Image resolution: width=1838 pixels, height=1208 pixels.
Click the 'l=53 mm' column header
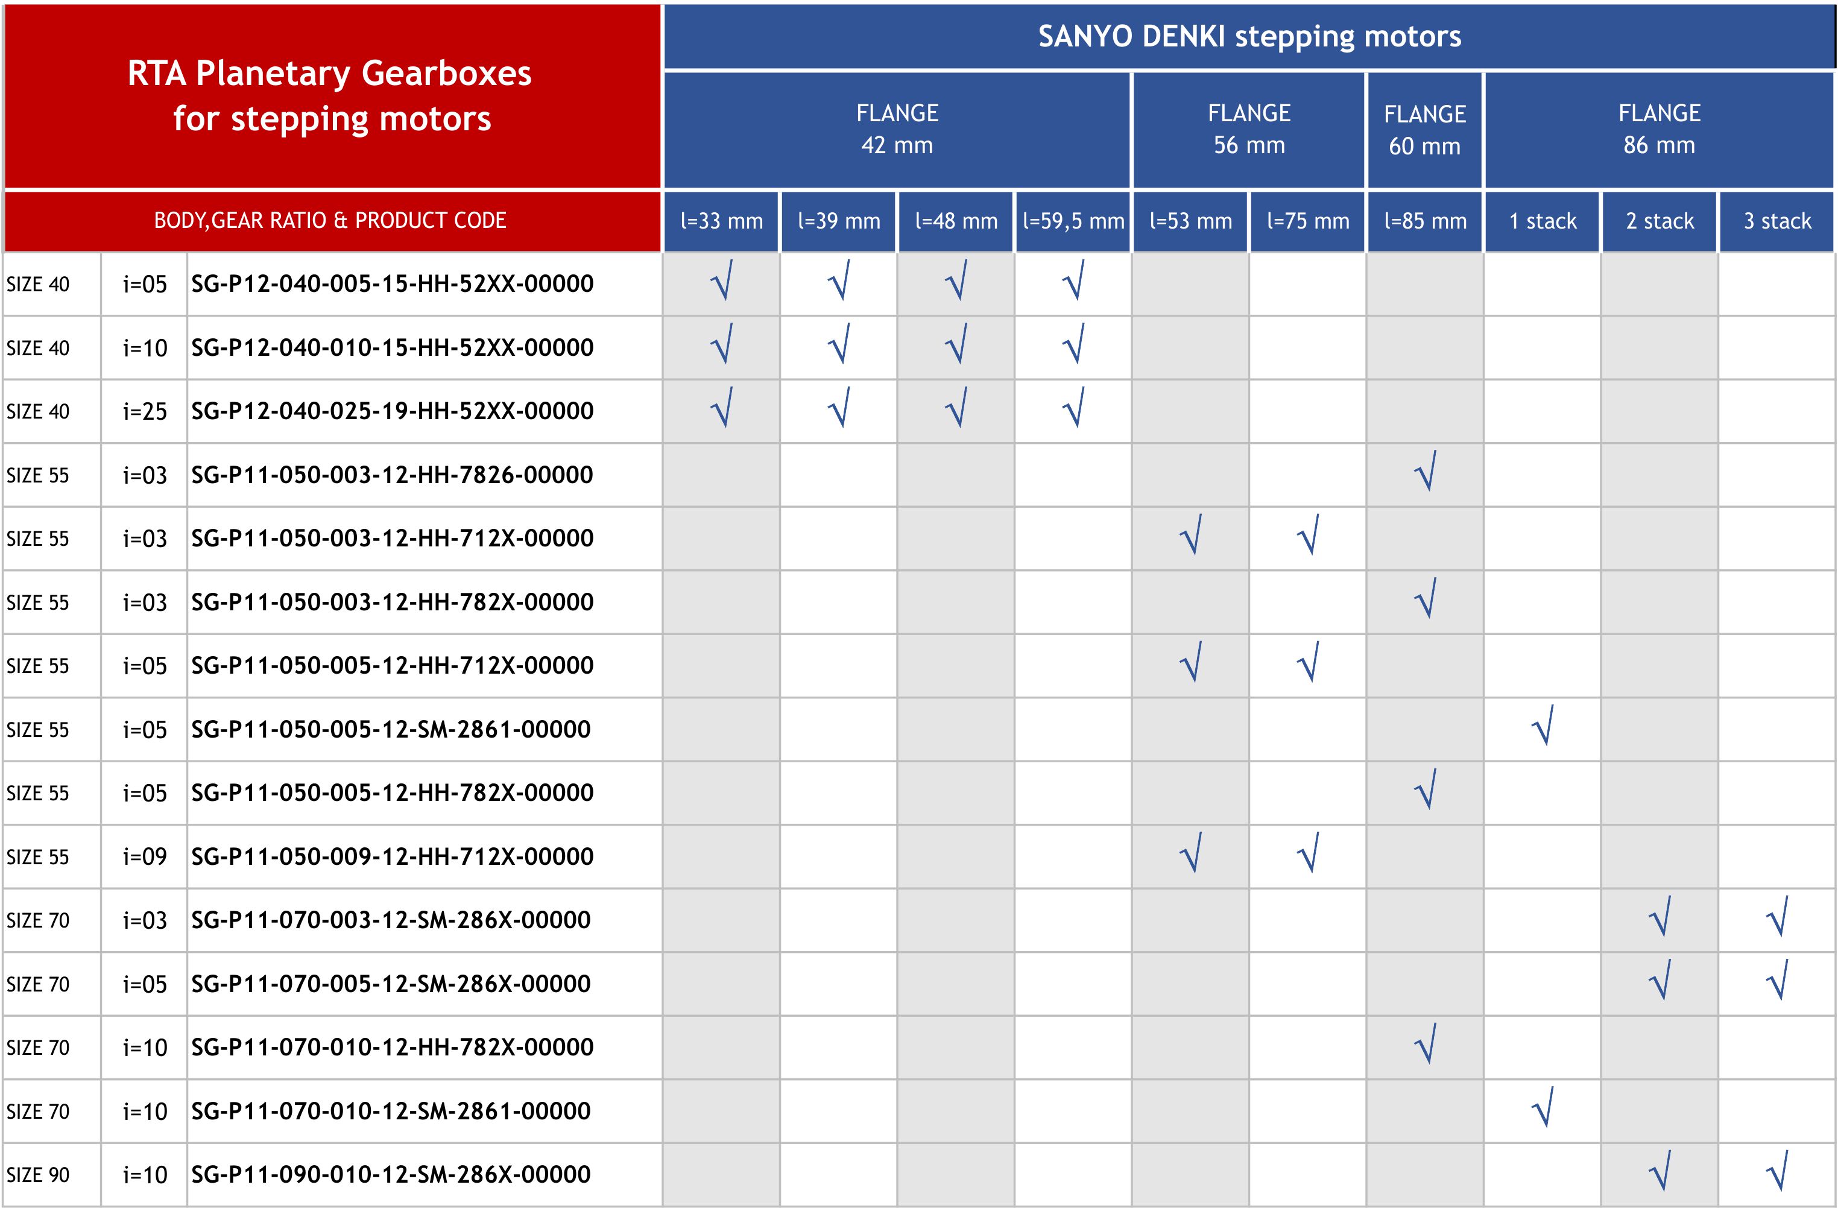point(1191,221)
